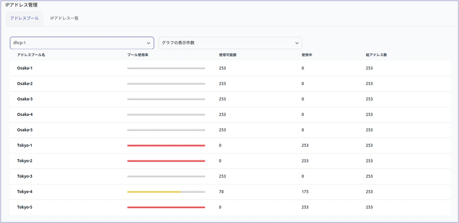Click the 175 in-use value for Tokyo-4
The height and width of the screenshot is (223, 459).
coord(305,192)
